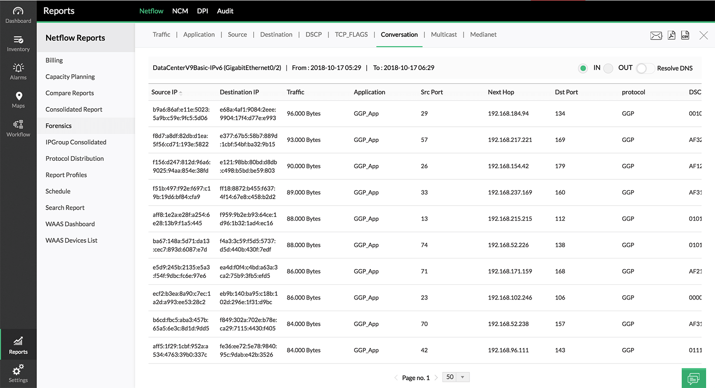Select the OUT radio button
The width and height of the screenshot is (715, 388).
coord(608,68)
